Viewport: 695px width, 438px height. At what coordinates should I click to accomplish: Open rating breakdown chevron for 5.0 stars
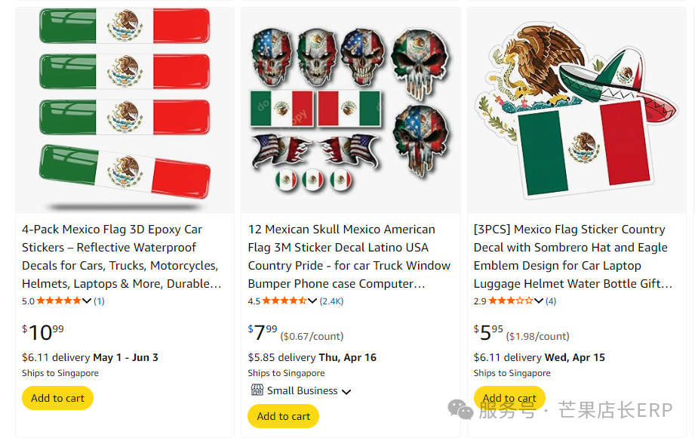[x=87, y=301]
